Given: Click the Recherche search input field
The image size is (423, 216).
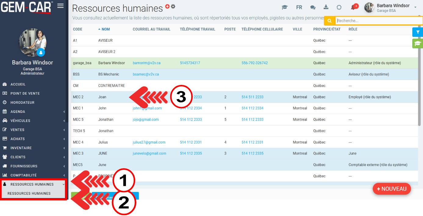Looking at the screenshot, I should pyautogui.click(x=378, y=21).
